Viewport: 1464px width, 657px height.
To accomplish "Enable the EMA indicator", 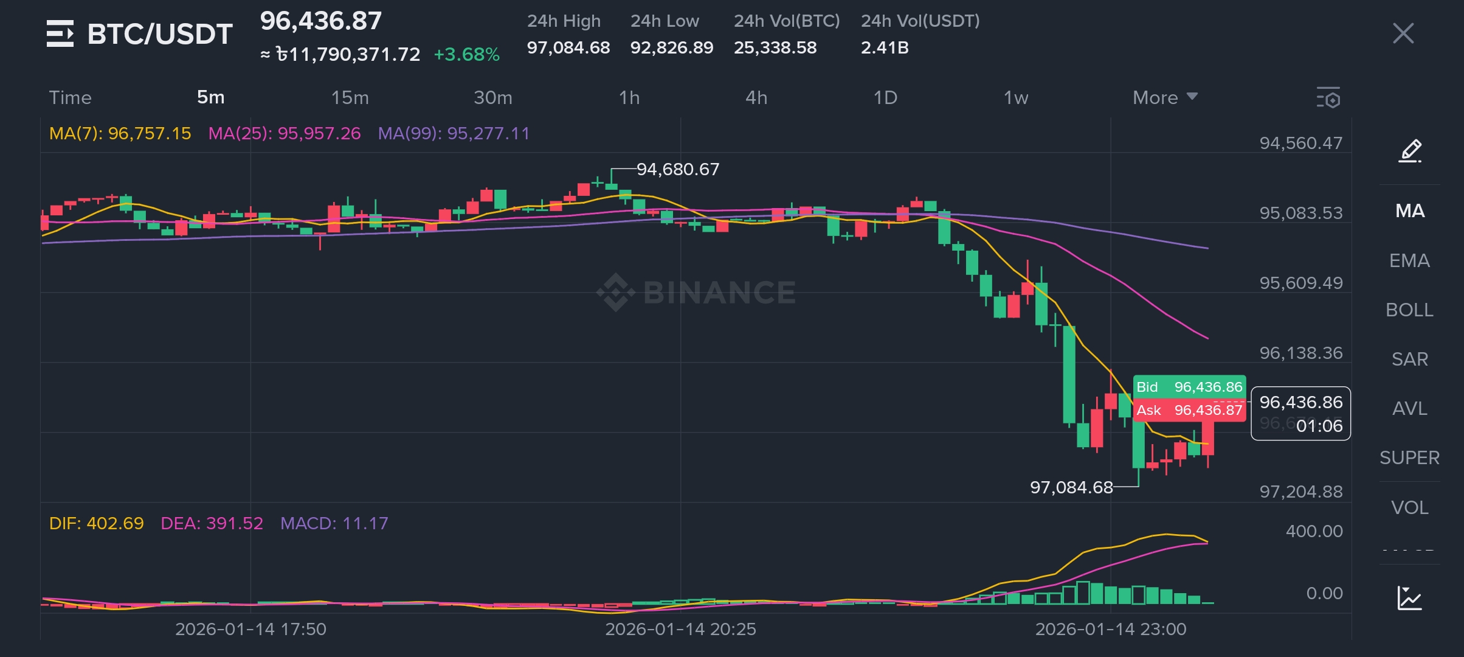I will (1409, 260).
